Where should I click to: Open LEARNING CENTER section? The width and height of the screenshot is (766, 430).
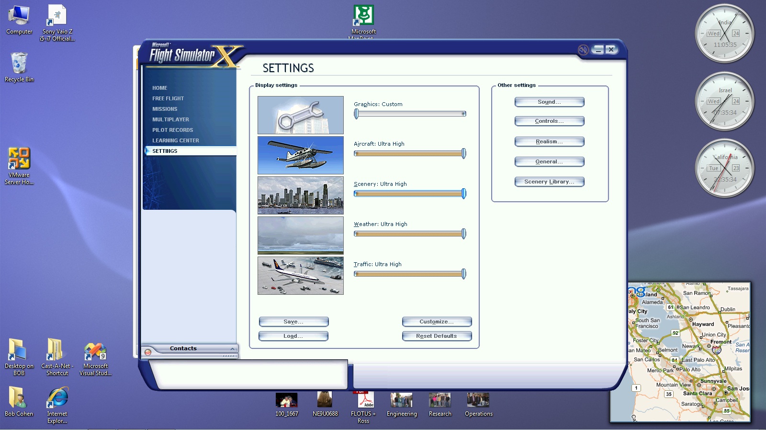coord(176,140)
